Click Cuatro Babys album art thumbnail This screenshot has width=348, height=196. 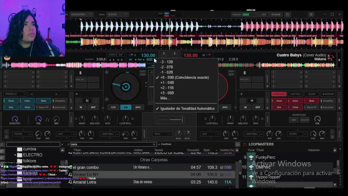[331, 57]
